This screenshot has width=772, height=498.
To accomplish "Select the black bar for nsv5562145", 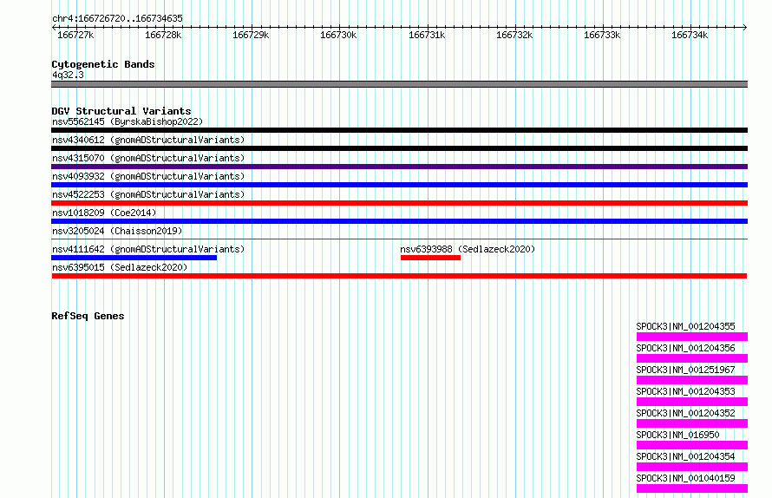I will pyautogui.click(x=399, y=130).
